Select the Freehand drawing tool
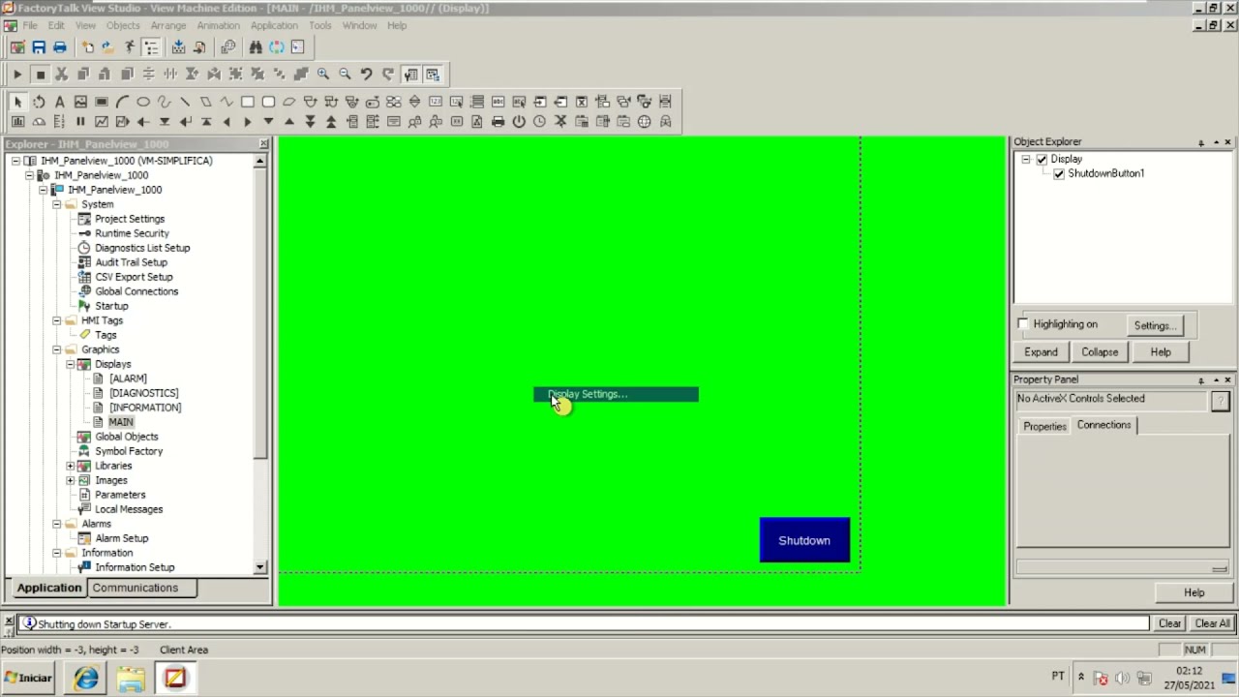 coord(164,102)
